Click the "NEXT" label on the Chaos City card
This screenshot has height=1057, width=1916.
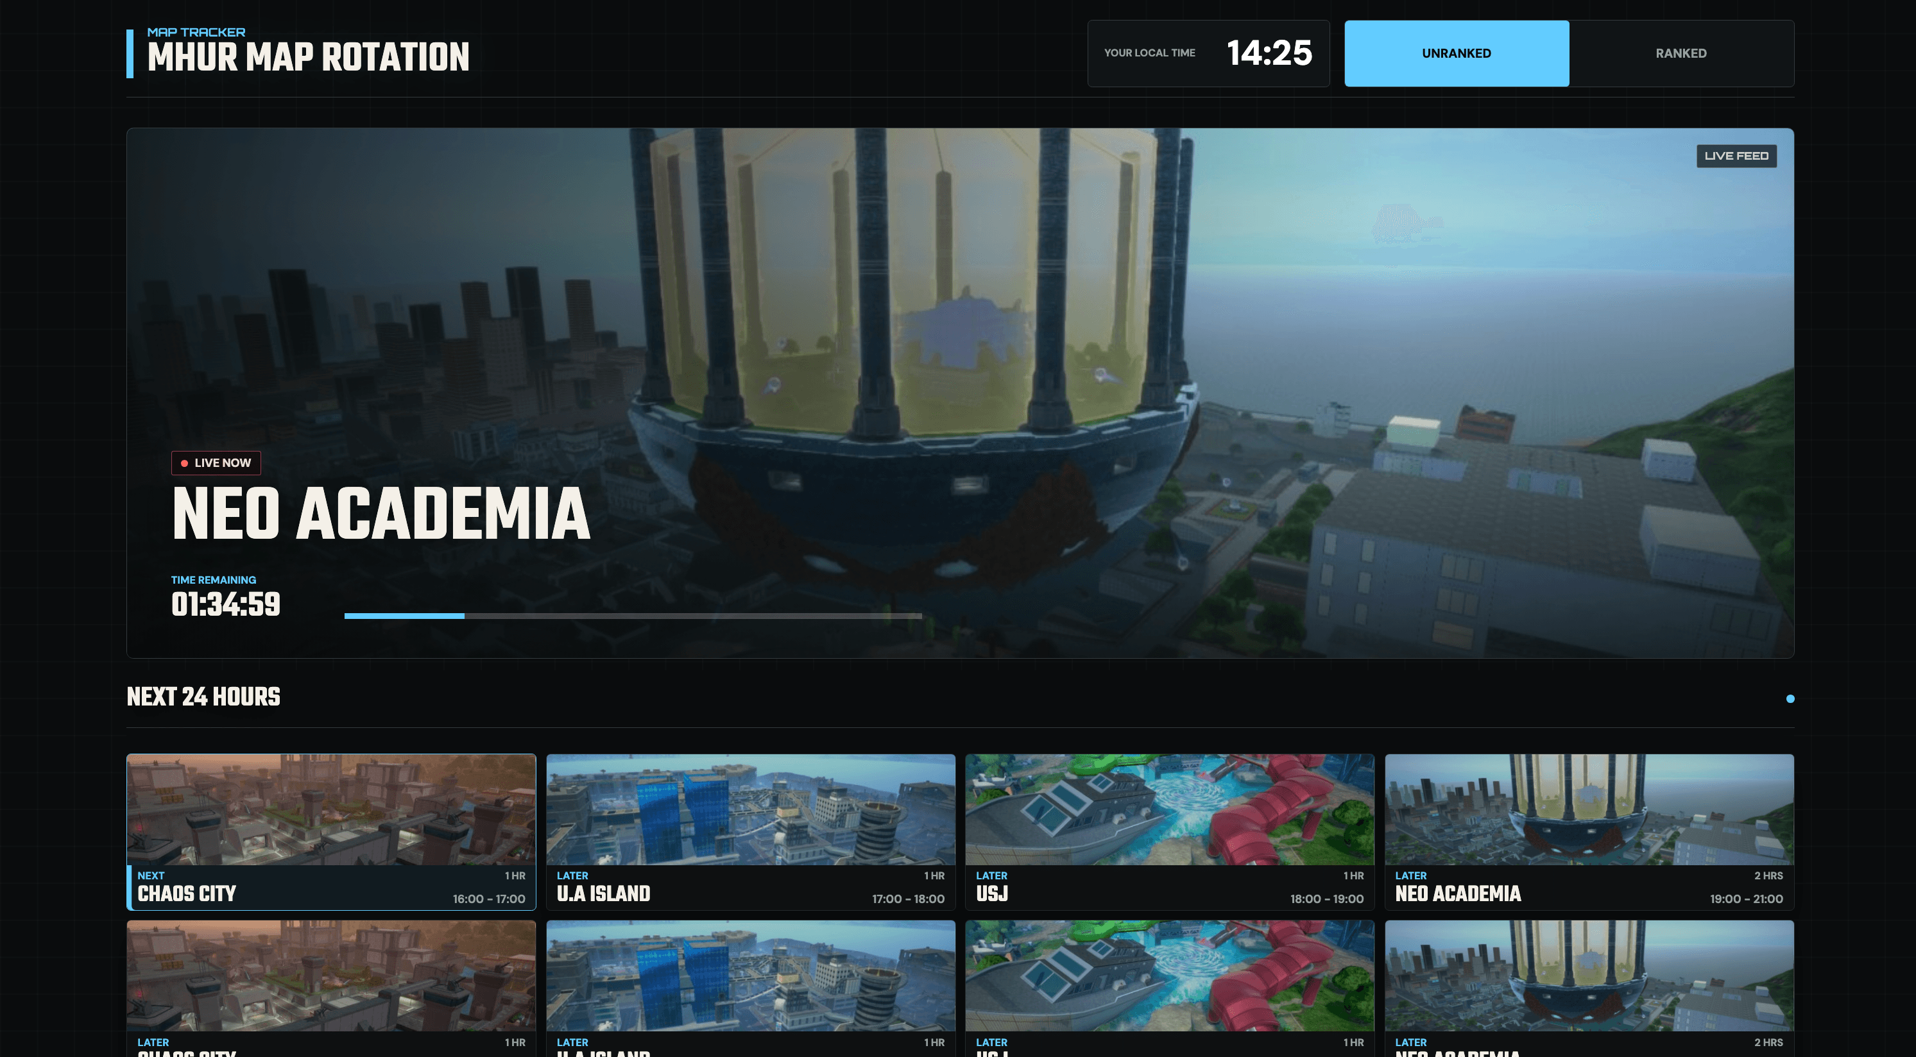tap(151, 875)
